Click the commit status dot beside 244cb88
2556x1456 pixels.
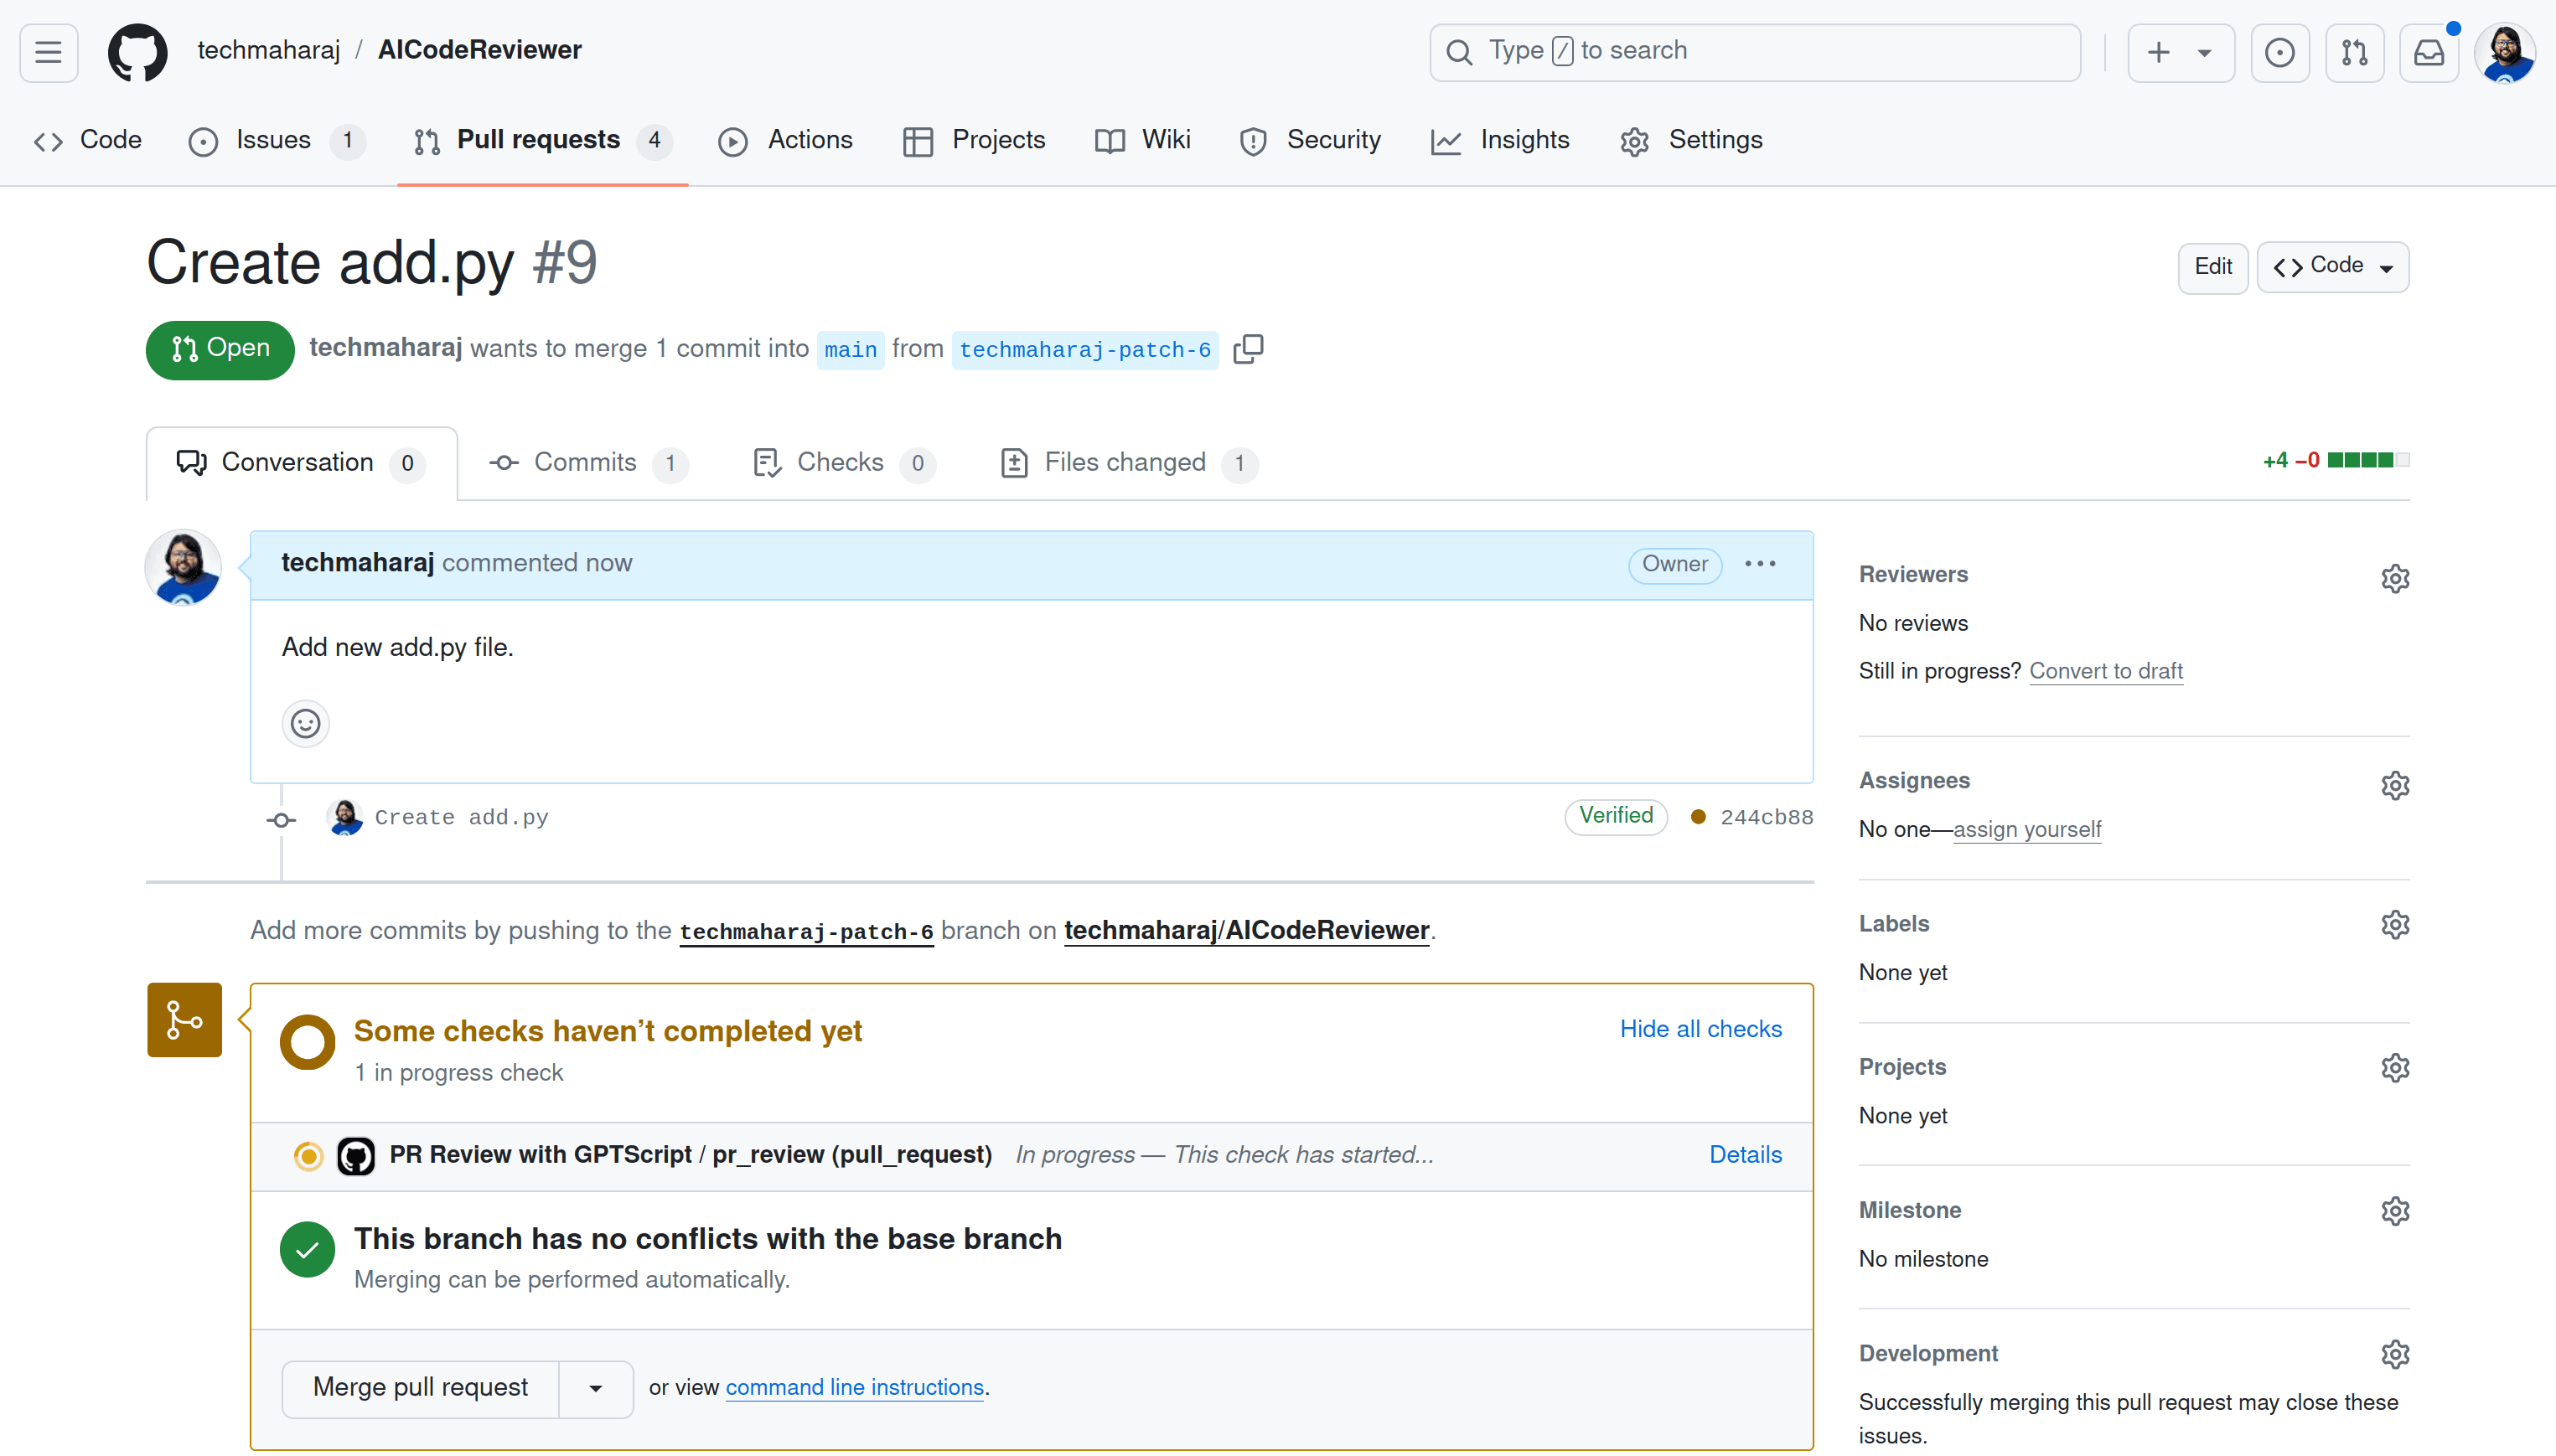(x=1698, y=817)
